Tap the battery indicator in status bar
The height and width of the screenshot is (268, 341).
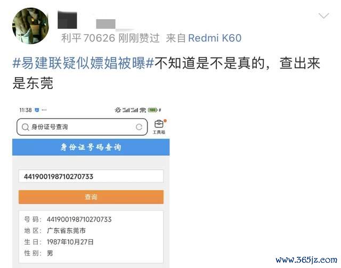153,110
